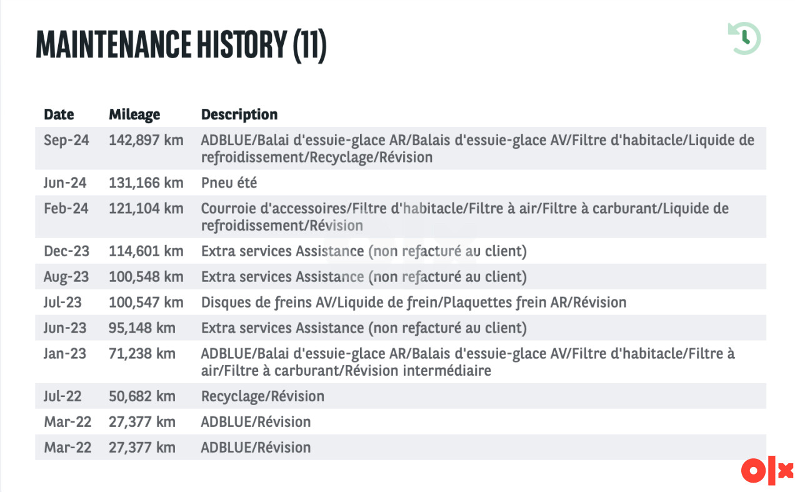Screen dimensions: 800x492
Task: Select the Pneu été description entry
Action: 229,183
